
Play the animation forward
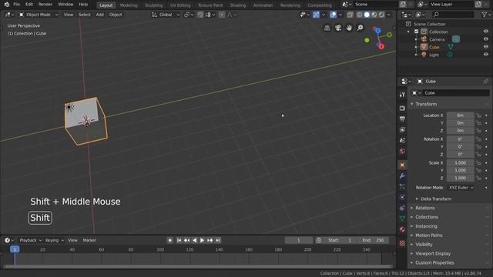202,240
